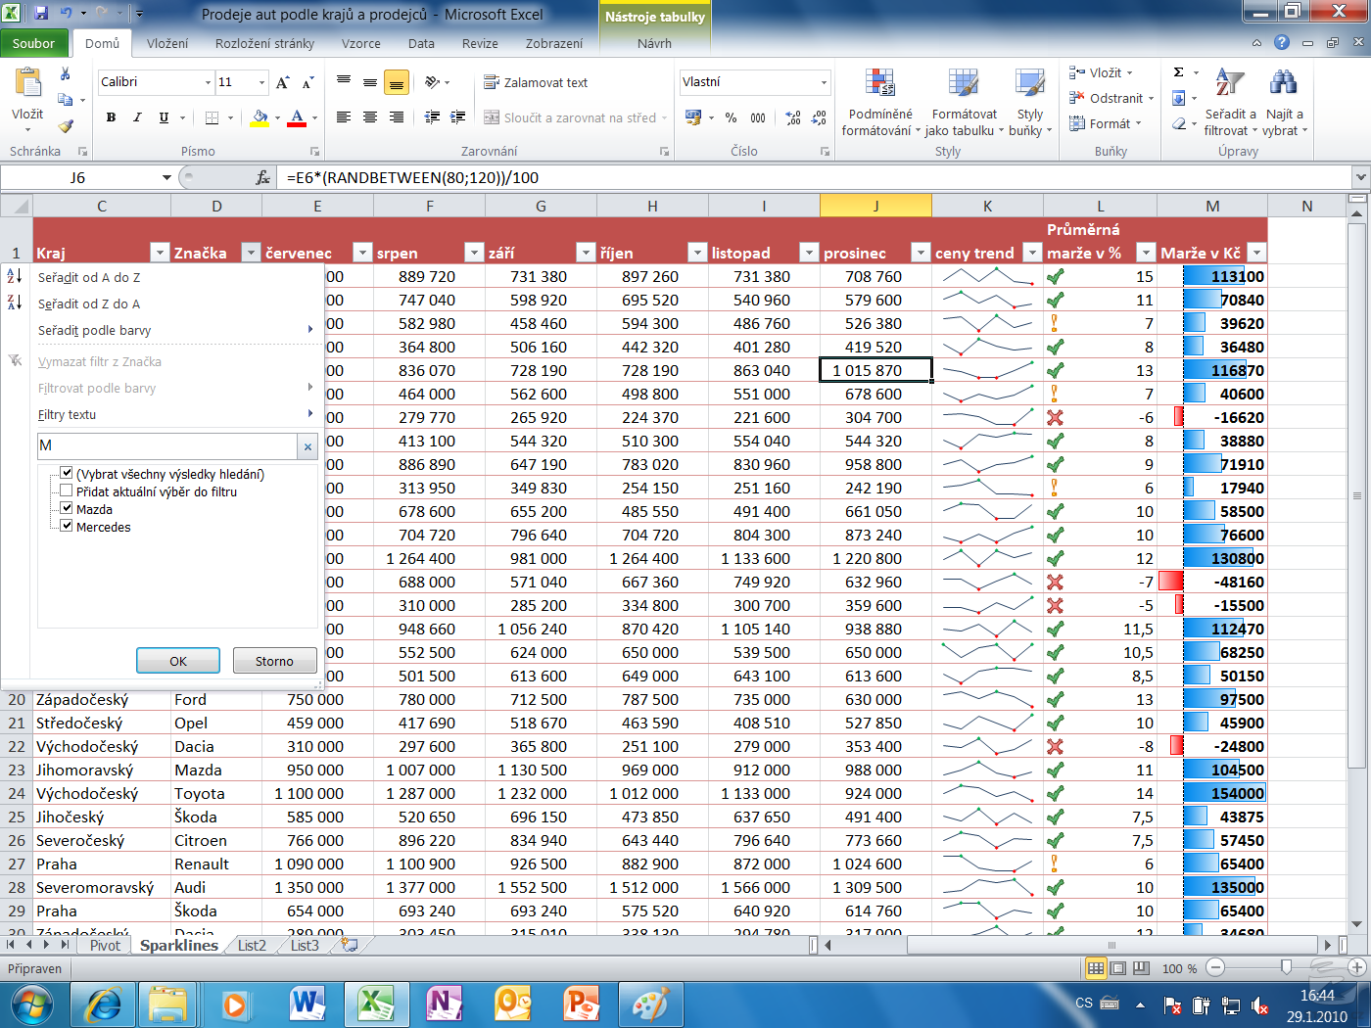1371x1028 pixels.
Task: Decrease decimal places
Action: [x=820, y=117]
